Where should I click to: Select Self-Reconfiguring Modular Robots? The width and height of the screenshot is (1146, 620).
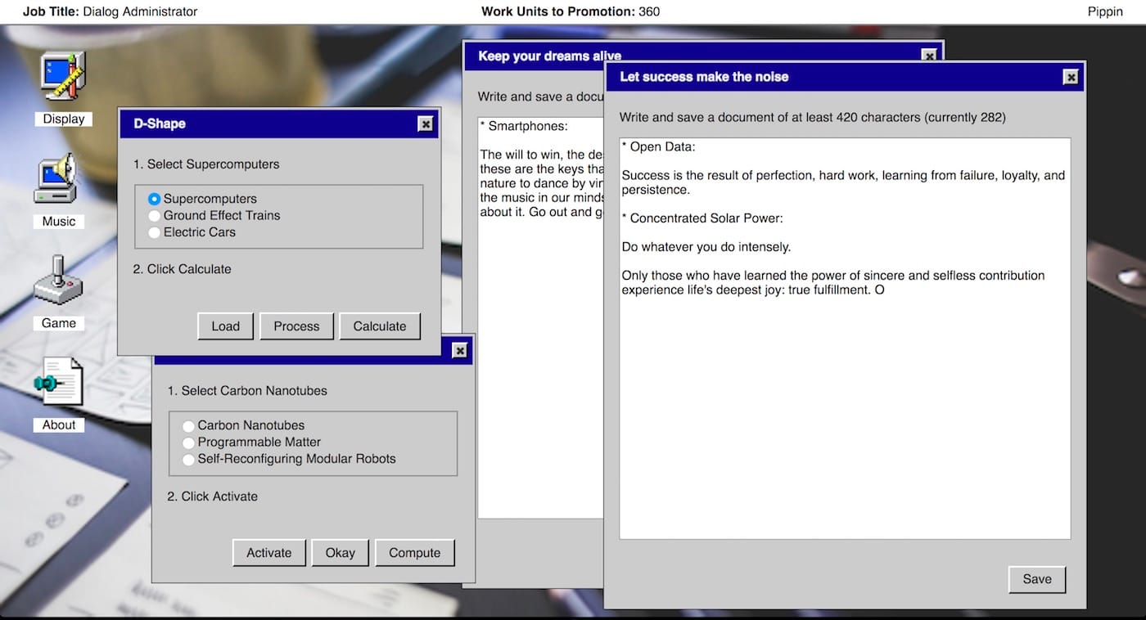pos(188,459)
